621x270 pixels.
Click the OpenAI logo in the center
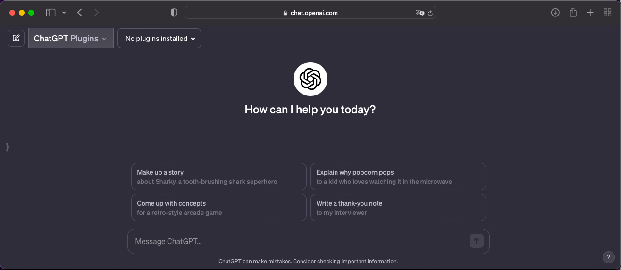310,79
